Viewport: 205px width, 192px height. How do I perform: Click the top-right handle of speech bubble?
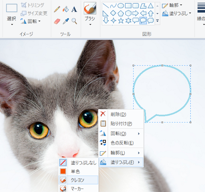(191, 66)
